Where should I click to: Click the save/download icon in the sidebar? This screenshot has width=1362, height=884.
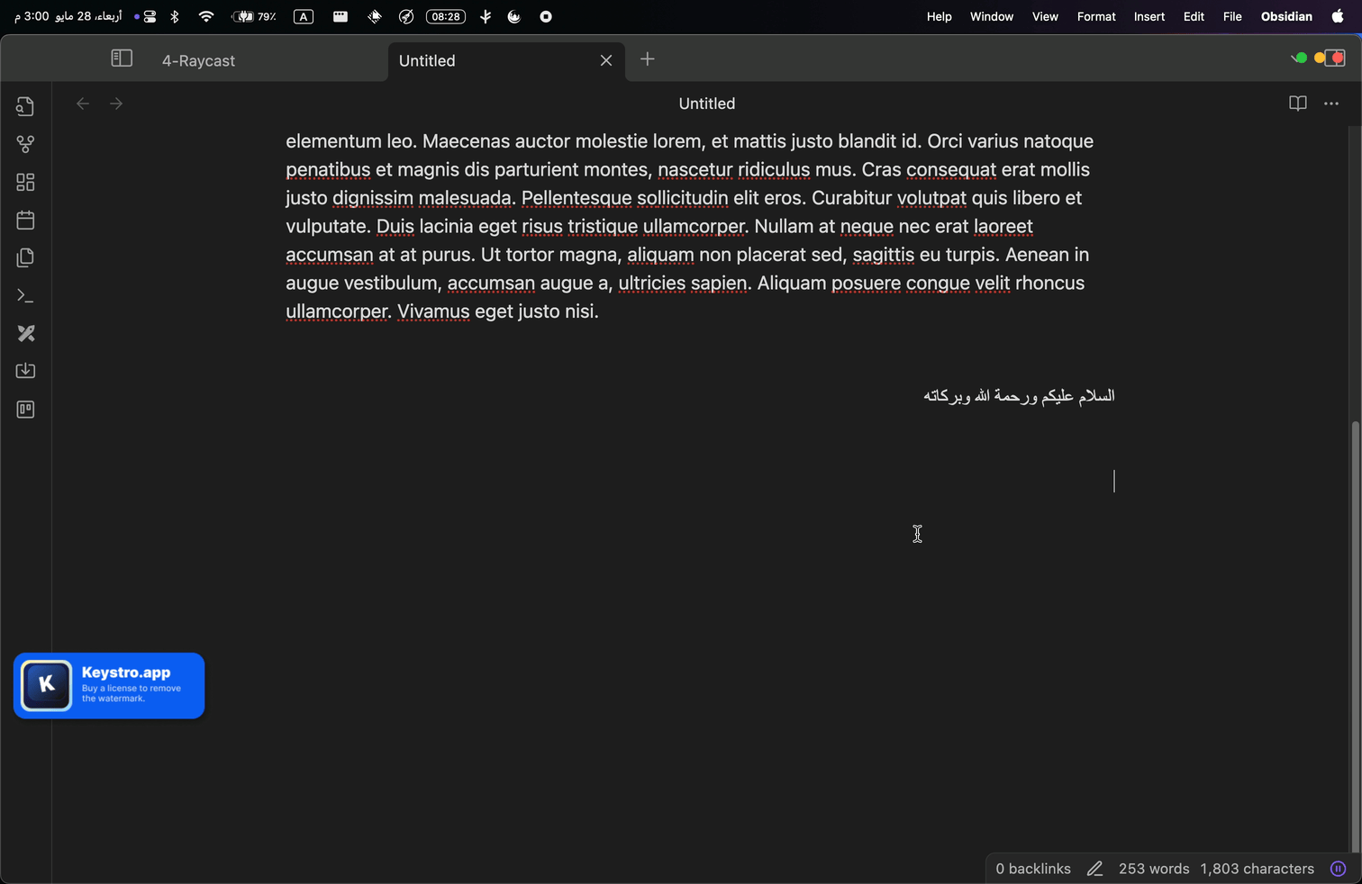pos(24,370)
